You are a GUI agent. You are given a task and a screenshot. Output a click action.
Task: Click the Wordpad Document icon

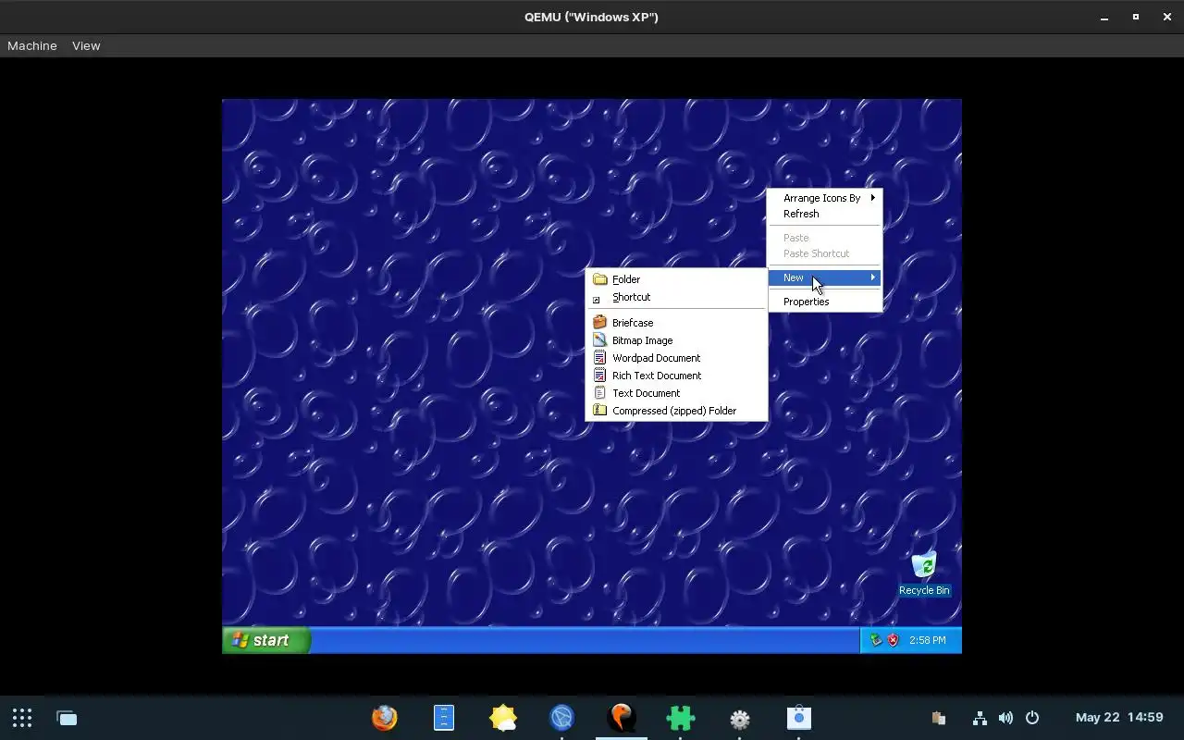point(599,358)
